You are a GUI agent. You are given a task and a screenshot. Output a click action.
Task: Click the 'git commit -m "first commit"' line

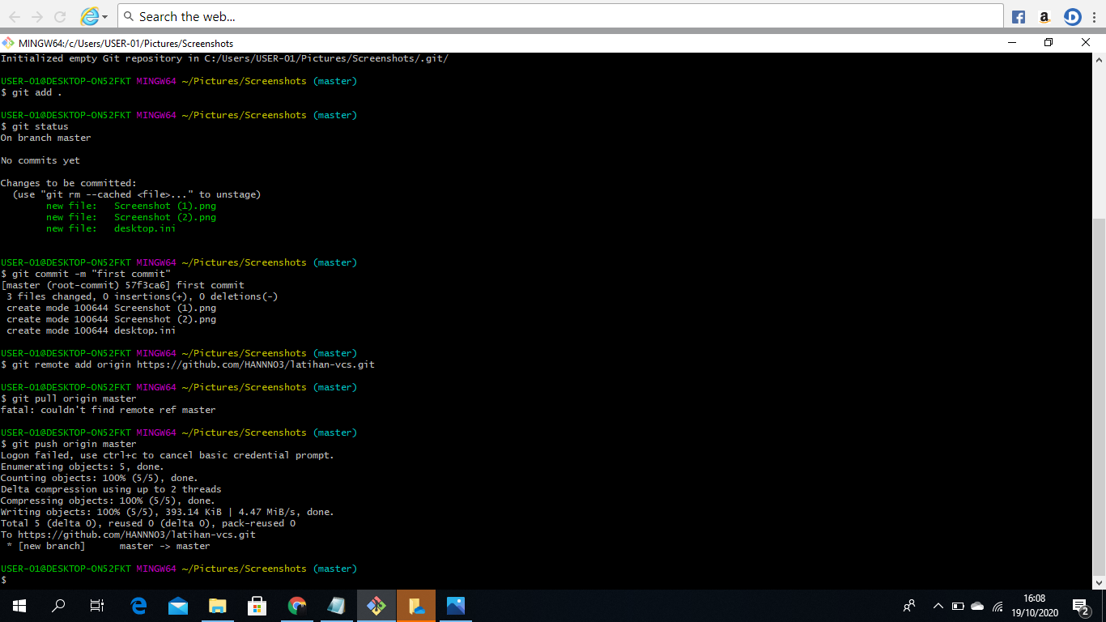click(86, 274)
